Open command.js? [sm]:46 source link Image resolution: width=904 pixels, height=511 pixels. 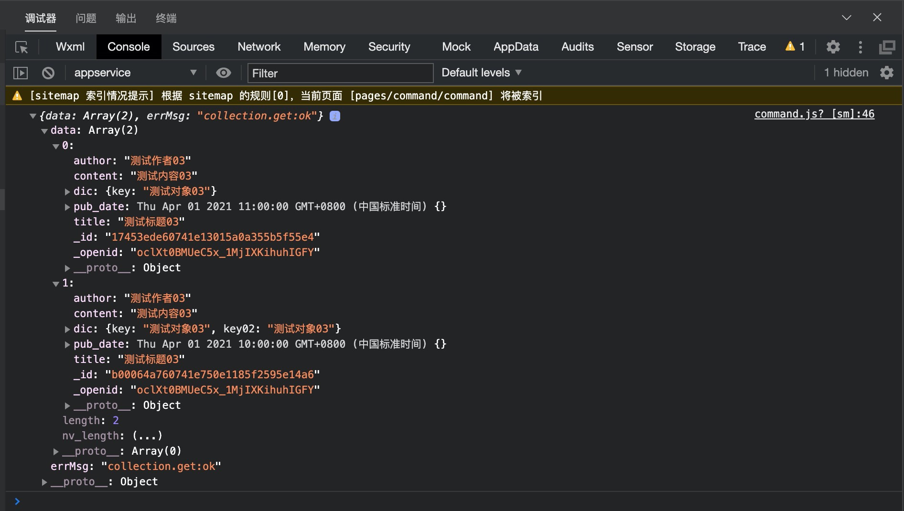tap(814, 114)
